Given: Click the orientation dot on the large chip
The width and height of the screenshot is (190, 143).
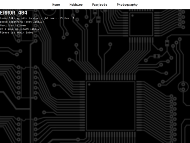Looking at the screenshot, I should click(x=89, y=84).
